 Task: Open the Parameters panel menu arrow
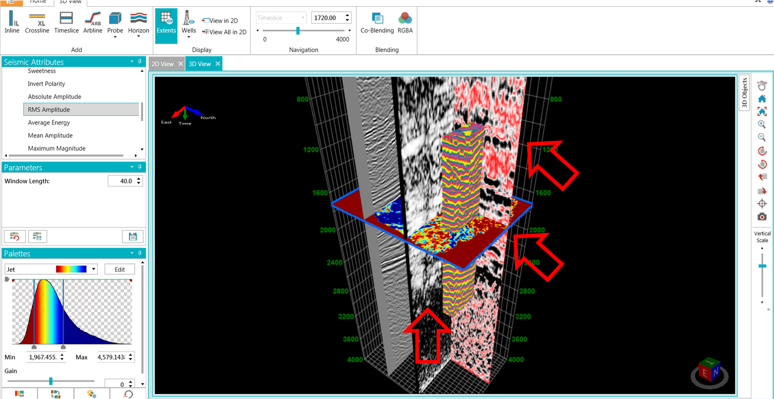pos(132,167)
